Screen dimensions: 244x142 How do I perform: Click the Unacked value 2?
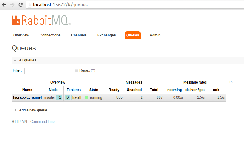(142, 97)
